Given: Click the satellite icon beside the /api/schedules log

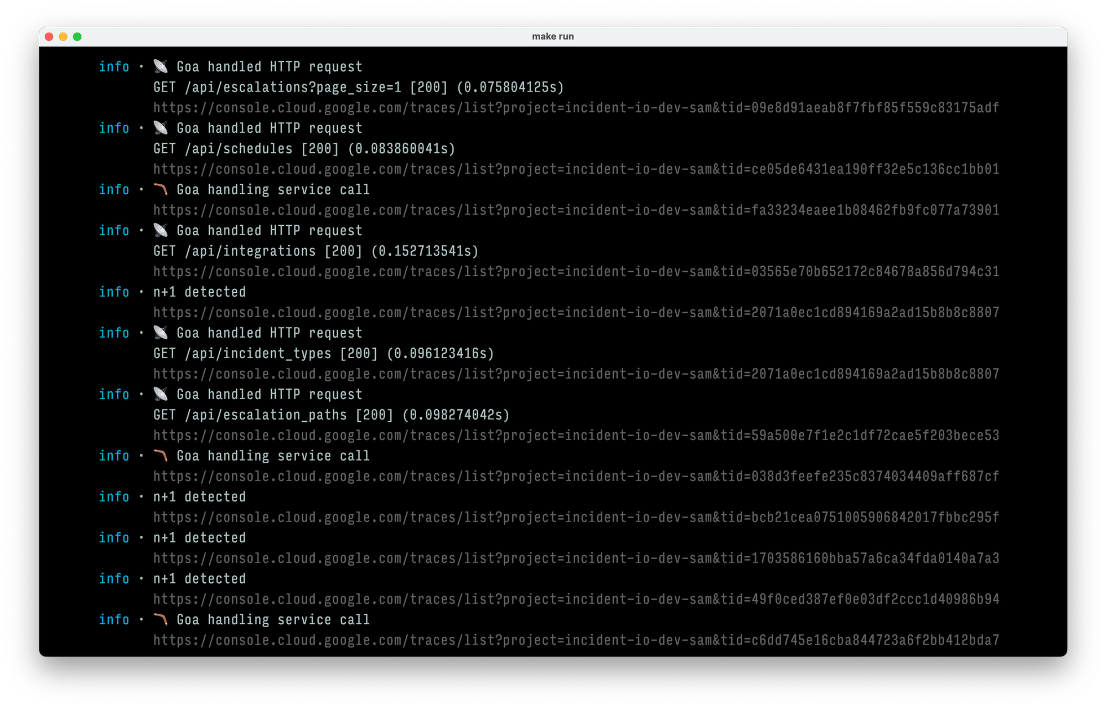Looking at the screenshot, I should click(x=161, y=128).
